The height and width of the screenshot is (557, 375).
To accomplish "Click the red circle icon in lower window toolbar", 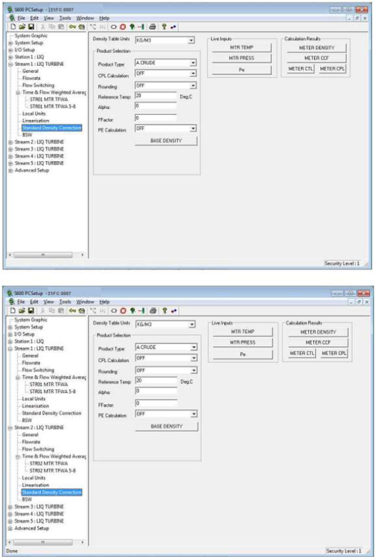I will click(123, 311).
